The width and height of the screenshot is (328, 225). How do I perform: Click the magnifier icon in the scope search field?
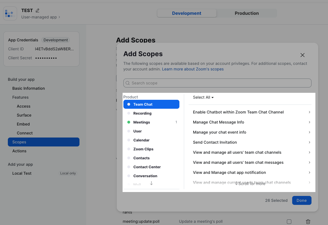point(128,83)
